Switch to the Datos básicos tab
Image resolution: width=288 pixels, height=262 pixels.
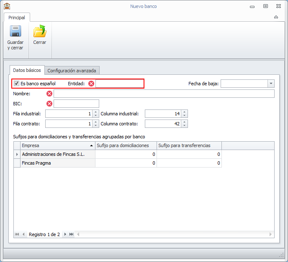(27, 70)
